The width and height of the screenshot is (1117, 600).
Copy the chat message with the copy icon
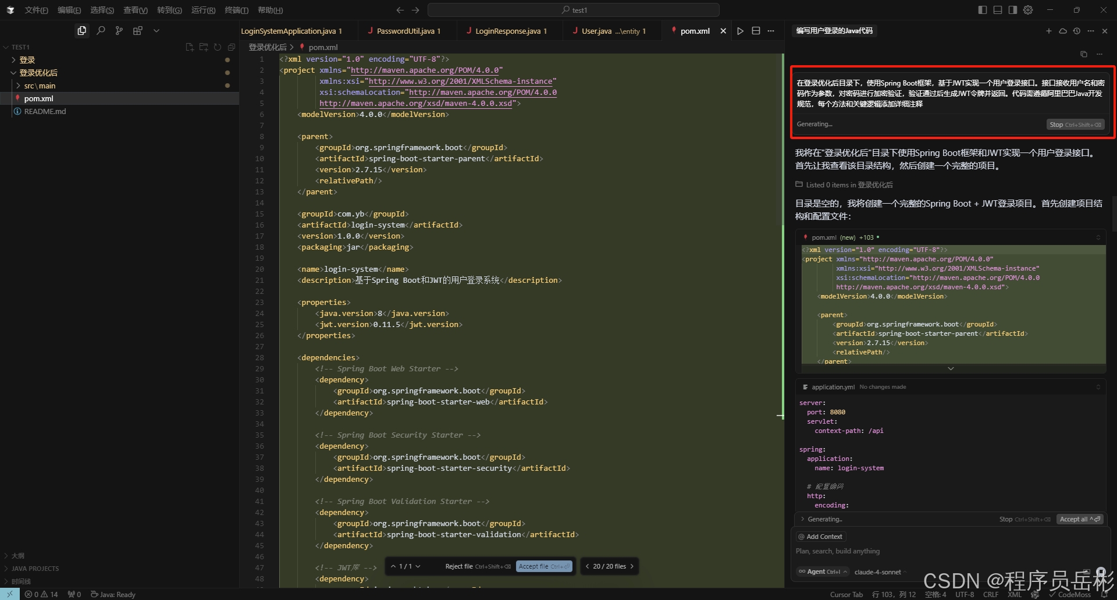pos(1084,54)
